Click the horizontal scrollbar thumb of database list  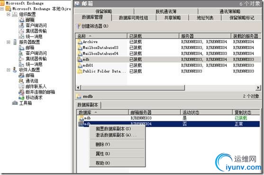point(133,88)
